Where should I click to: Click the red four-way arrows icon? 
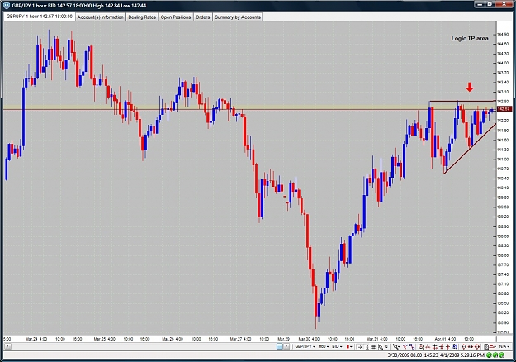point(477,346)
